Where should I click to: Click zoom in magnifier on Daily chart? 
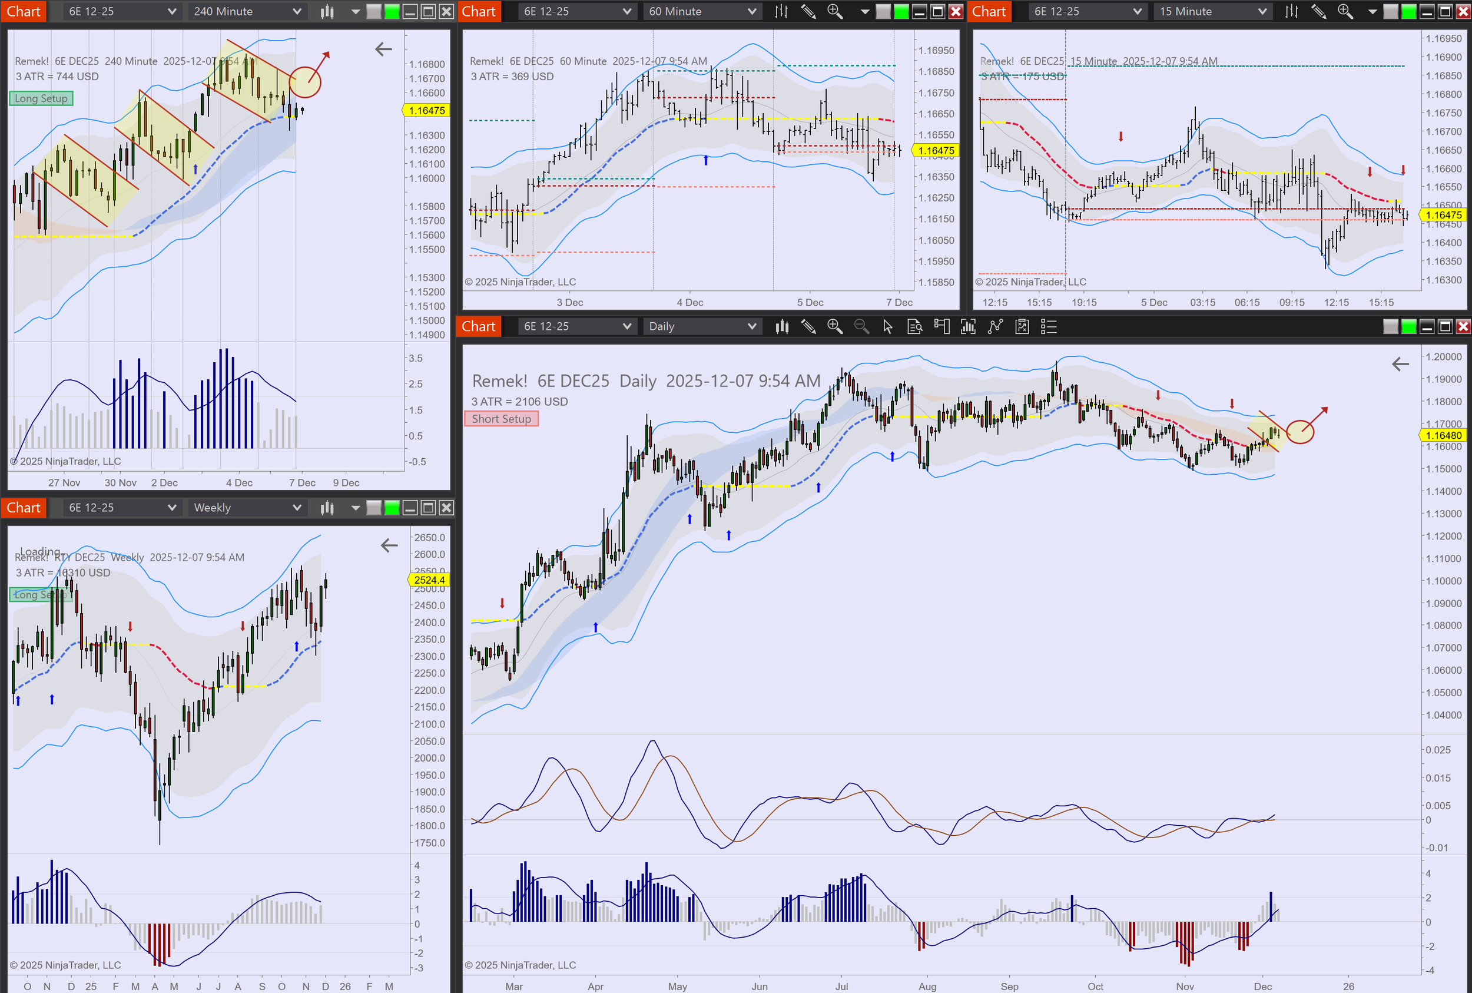(835, 326)
